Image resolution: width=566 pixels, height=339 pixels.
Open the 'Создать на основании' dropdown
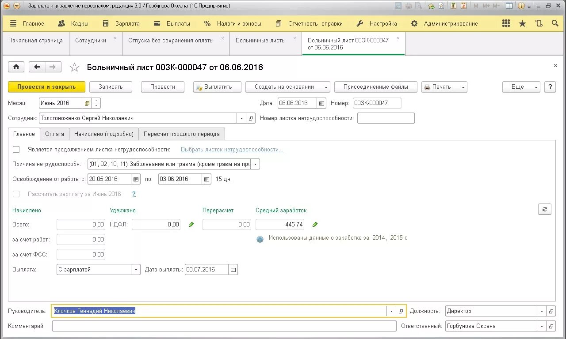coord(288,87)
